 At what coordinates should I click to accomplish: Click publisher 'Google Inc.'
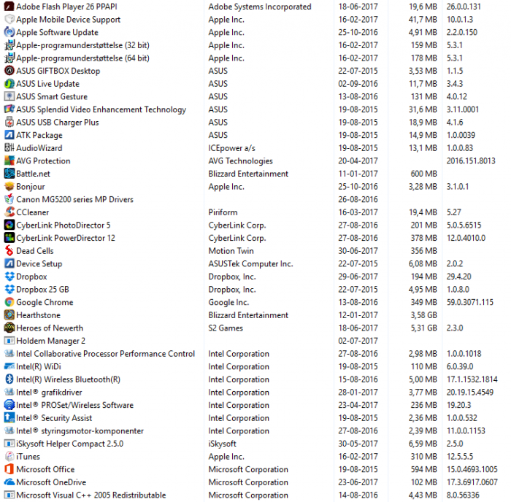[x=228, y=302]
